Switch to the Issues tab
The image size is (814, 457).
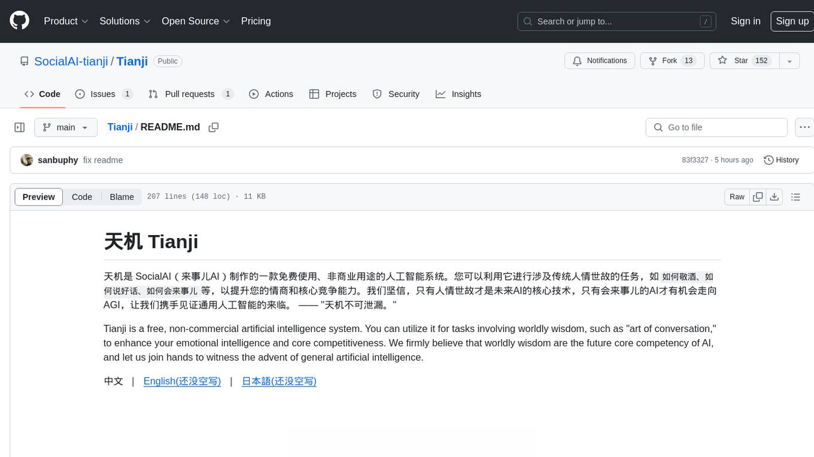pyautogui.click(x=104, y=94)
